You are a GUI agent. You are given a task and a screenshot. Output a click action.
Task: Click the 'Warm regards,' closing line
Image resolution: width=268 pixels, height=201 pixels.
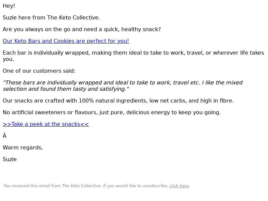(x=23, y=148)
